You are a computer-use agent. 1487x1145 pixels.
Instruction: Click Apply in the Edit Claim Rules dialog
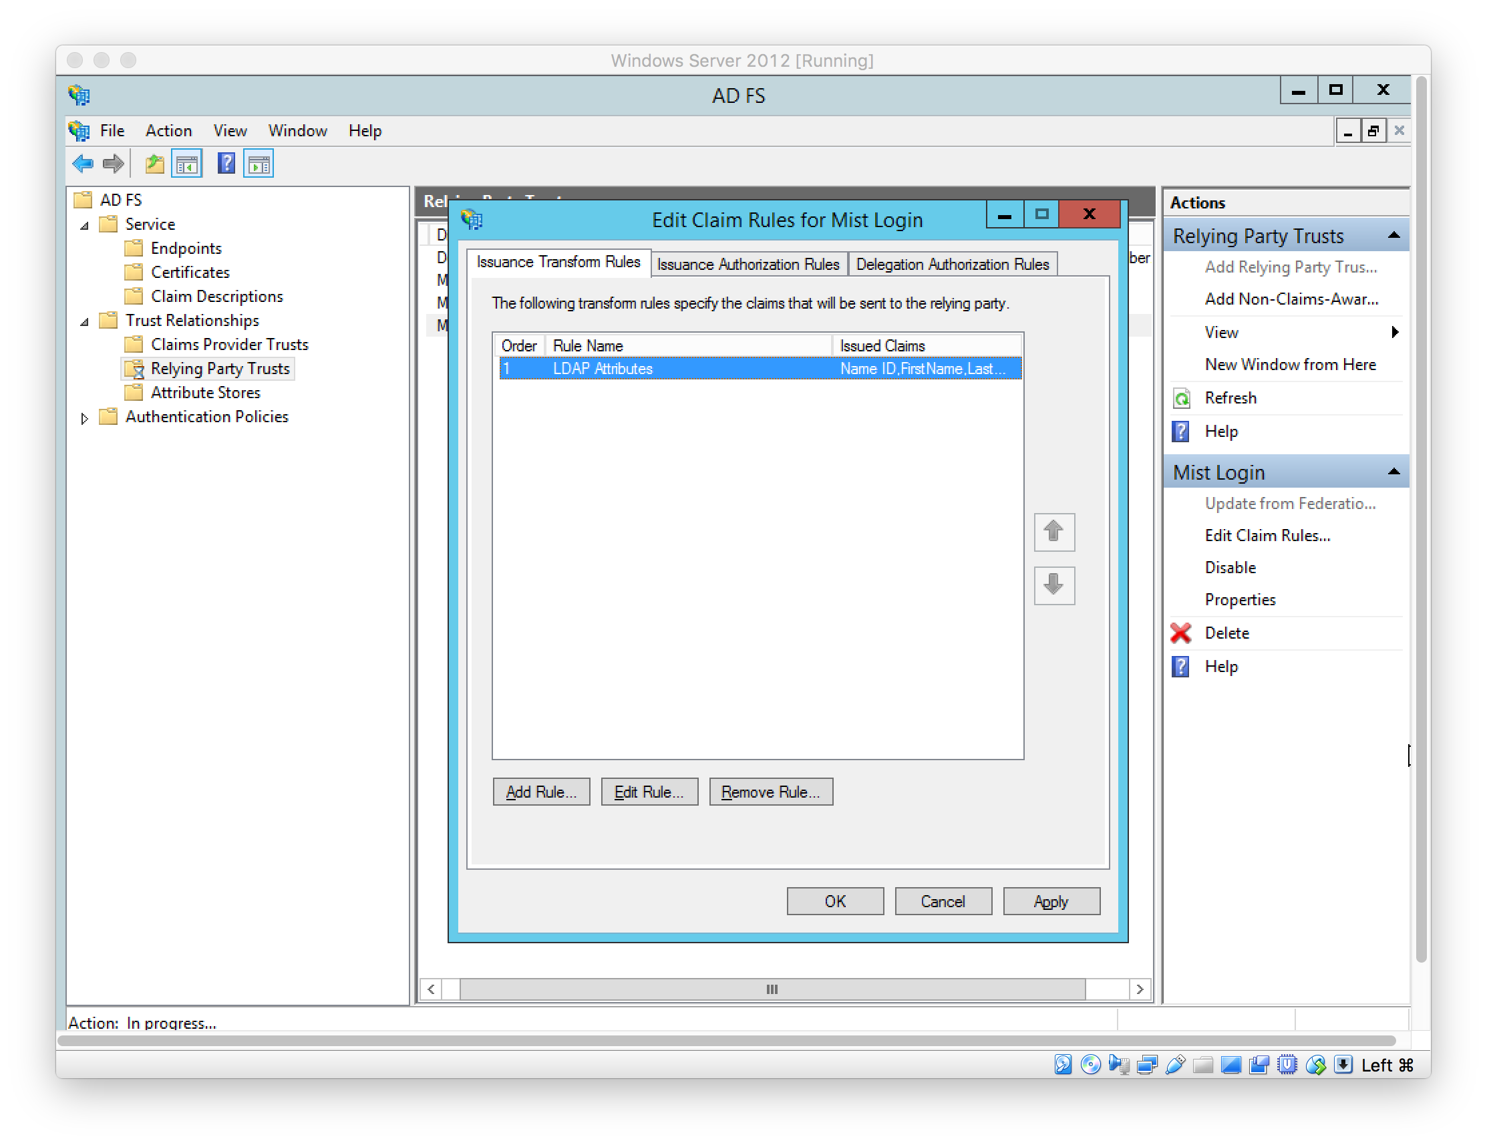pyautogui.click(x=1051, y=901)
